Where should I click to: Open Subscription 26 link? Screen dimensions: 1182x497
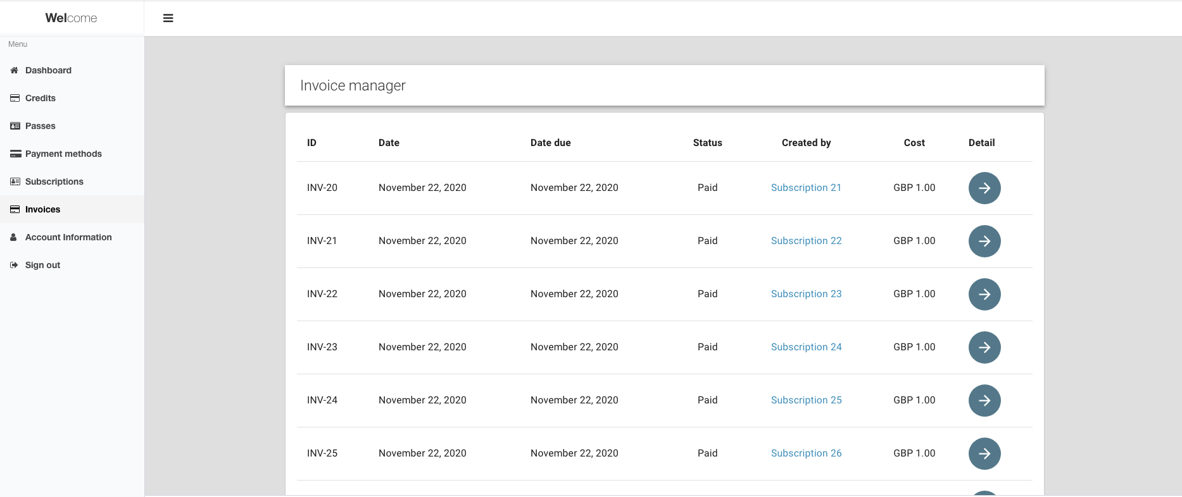click(806, 453)
